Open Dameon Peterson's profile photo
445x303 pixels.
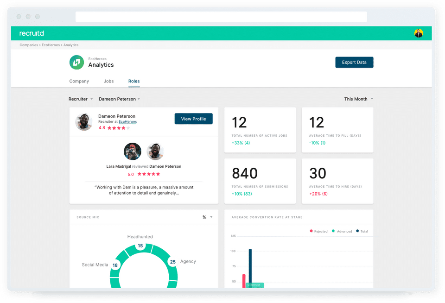tap(84, 122)
